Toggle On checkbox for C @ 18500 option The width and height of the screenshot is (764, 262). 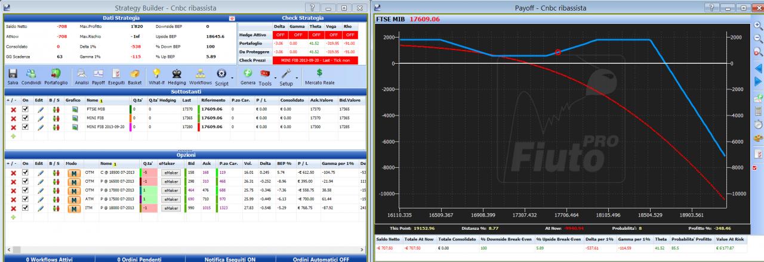[x=25, y=173]
